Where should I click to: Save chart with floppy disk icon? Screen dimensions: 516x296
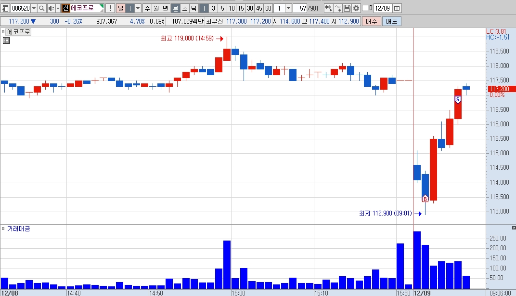[x=347, y=8]
